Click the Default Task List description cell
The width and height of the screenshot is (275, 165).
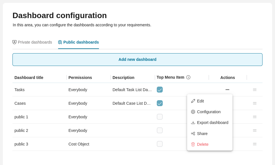click(x=132, y=90)
